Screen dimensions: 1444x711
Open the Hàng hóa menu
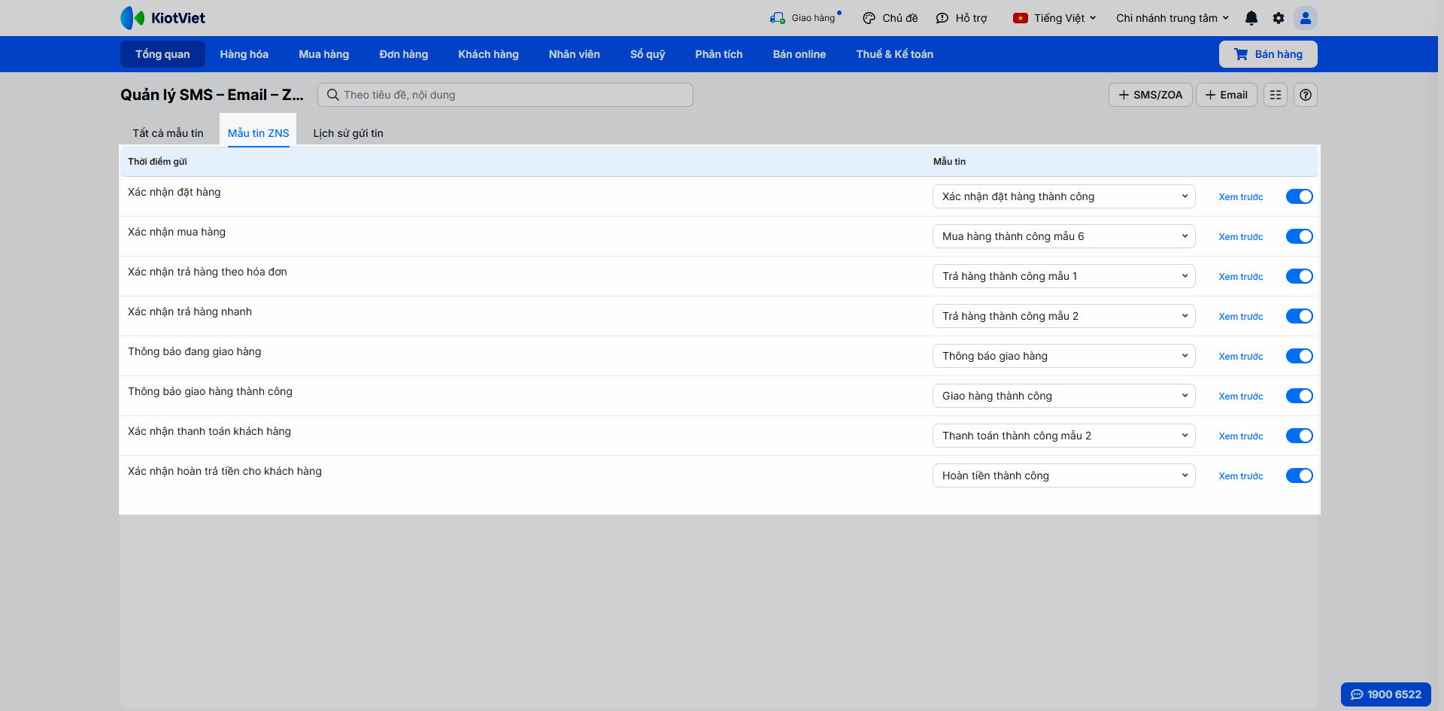(244, 54)
